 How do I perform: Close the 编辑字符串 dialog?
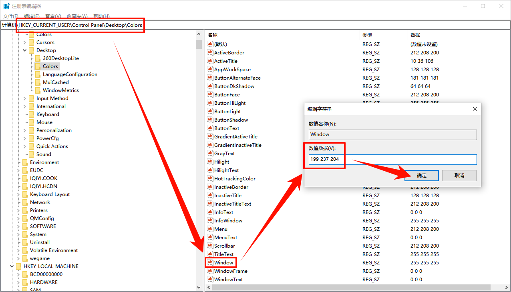[475, 109]
